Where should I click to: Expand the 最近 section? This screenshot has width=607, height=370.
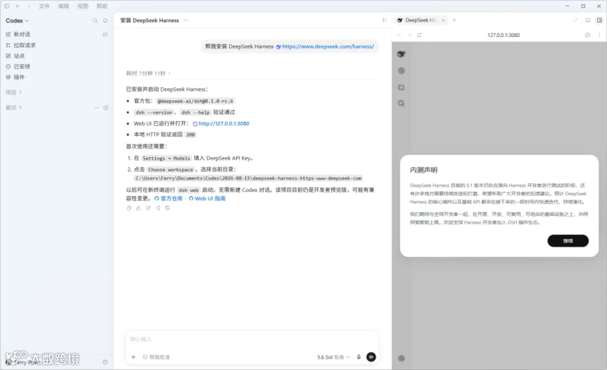click(13, 108)
